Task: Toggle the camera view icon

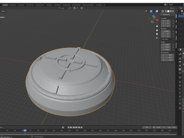Action: pyautogui.click(x=157, y=34)
